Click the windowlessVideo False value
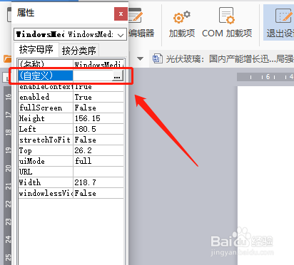This screenshot has width=294, height=265. click(98, 193)
